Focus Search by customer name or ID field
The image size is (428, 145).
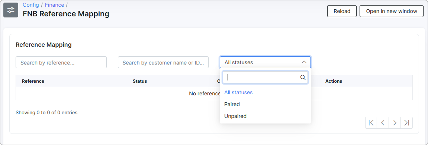tap(163, 62)
